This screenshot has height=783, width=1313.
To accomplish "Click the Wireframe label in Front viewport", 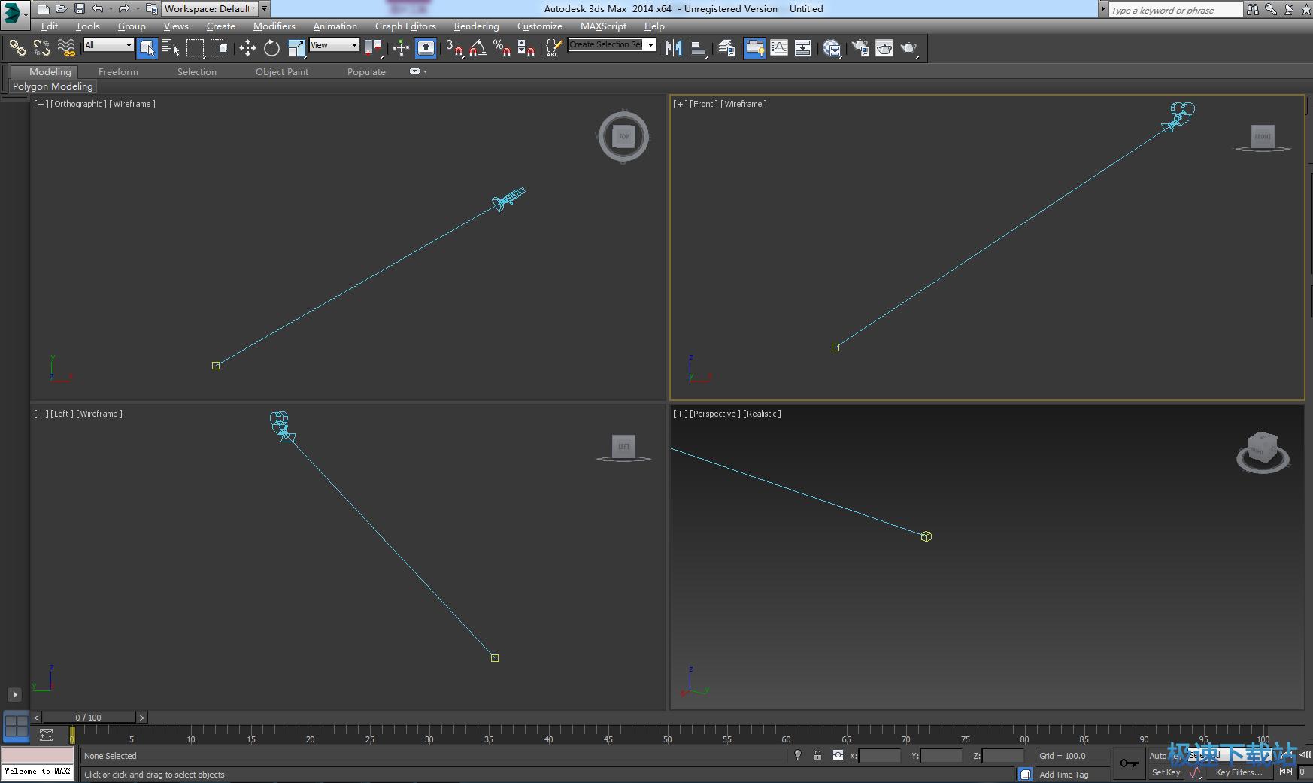I will [744, 104].
